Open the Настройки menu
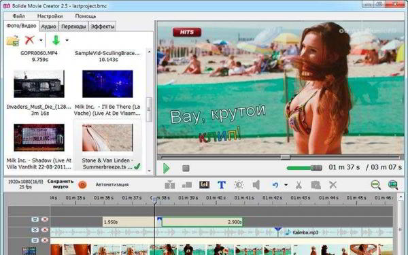The image size is (408, 255). click(x=50, y=16)
